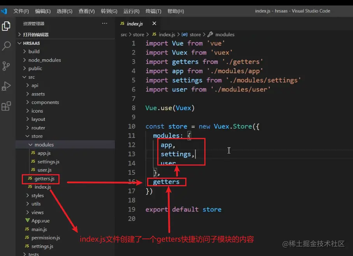The width and height of the screenshot is (353, 256).
Task: Open the 终端(T) menu
Action: (x=153, y=11)
